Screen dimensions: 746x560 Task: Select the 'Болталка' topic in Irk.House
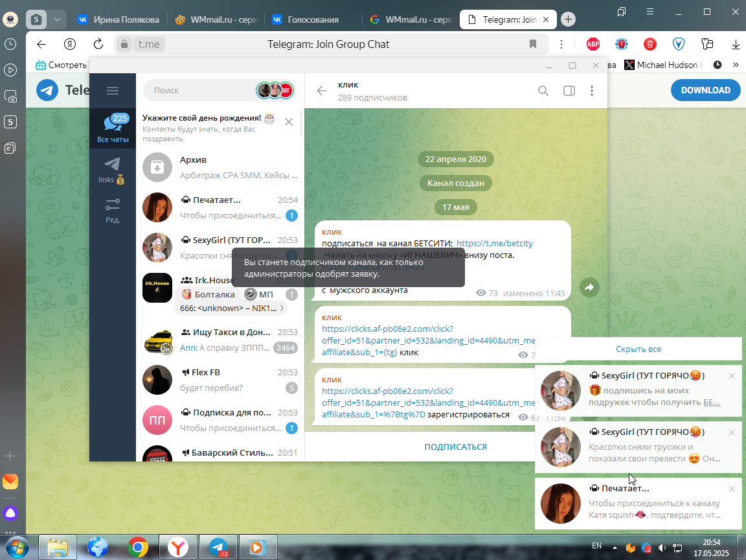(209, 294)
